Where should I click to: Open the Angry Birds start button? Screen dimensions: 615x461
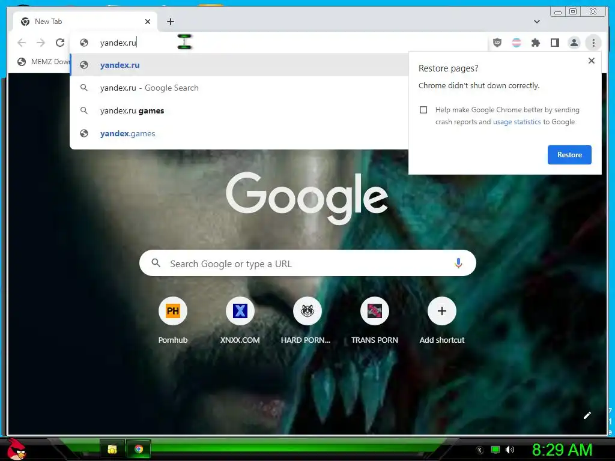[x=16, y=449]
